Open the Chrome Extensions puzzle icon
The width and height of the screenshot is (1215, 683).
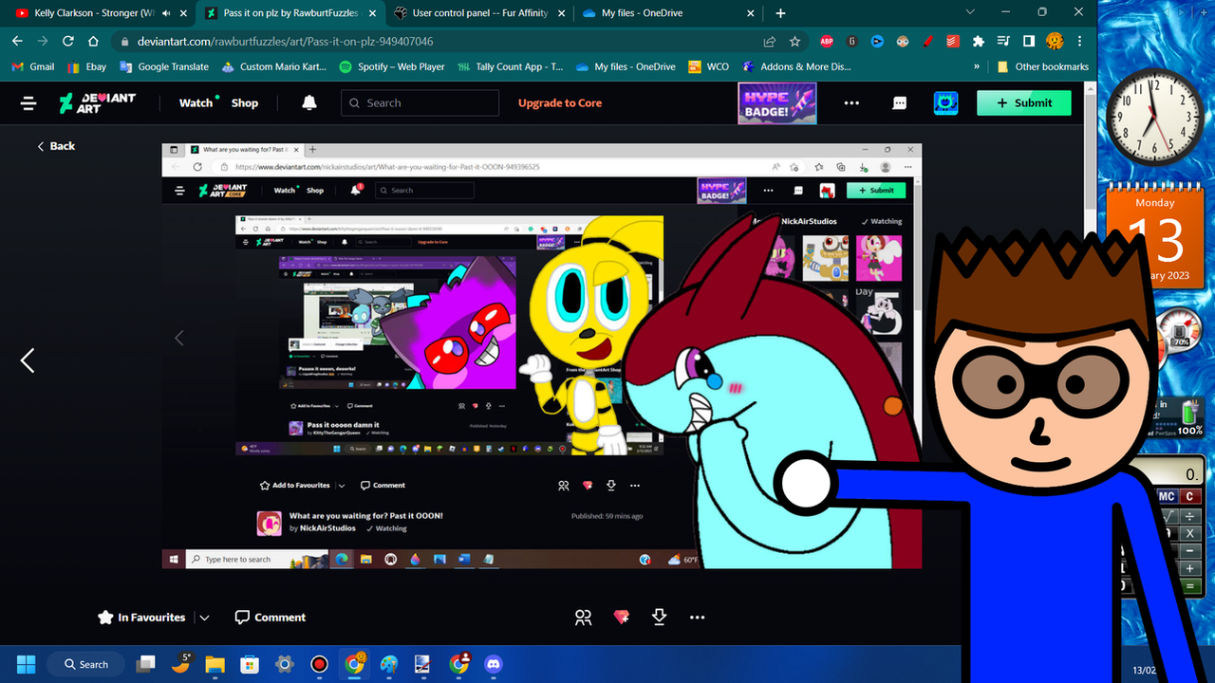point(979,42)
